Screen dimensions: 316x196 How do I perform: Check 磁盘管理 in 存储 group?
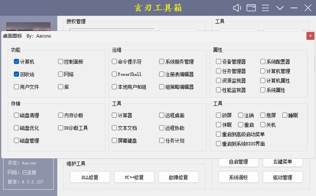17,141
